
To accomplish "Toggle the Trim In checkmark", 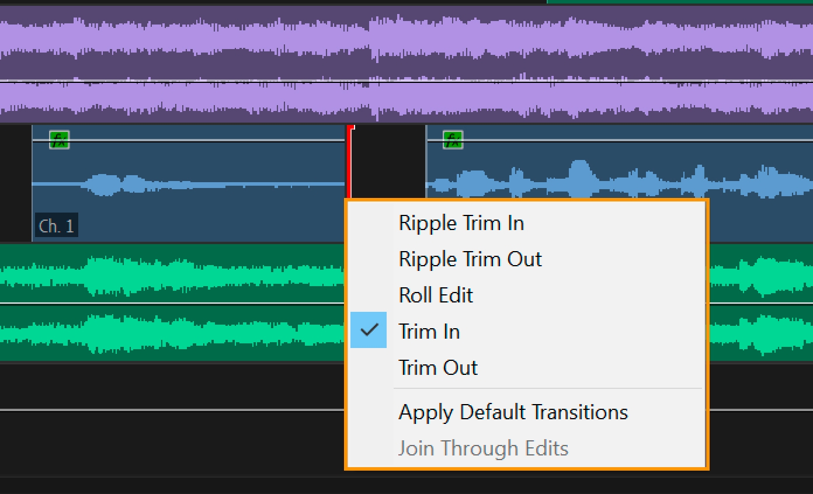I will (x=369, y=330).
